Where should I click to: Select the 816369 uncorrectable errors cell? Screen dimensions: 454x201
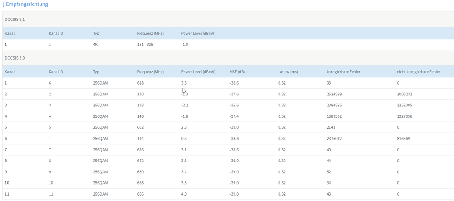(x=404, y=138)
